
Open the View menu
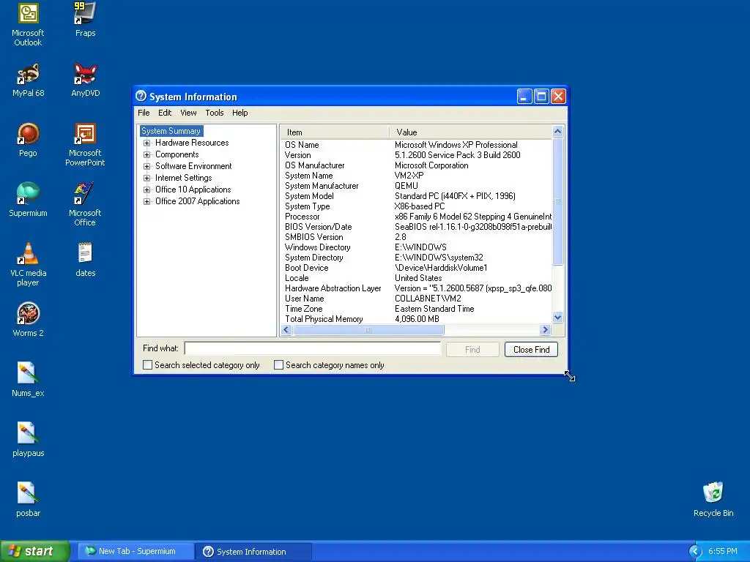pos(188,113)
